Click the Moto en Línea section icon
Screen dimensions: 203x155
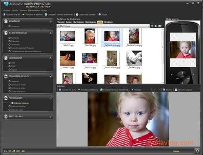pos(6,117)
